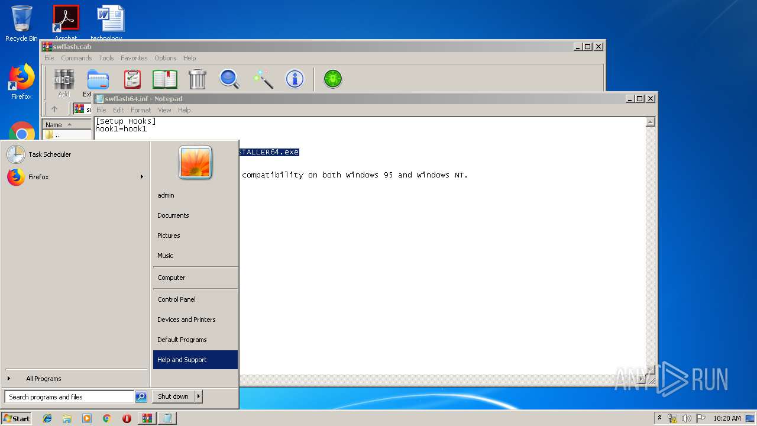Viewport: 757px width, 426px height.
Task: Click the Delete trash can icon in WinRAR
Action: [197, 79]
